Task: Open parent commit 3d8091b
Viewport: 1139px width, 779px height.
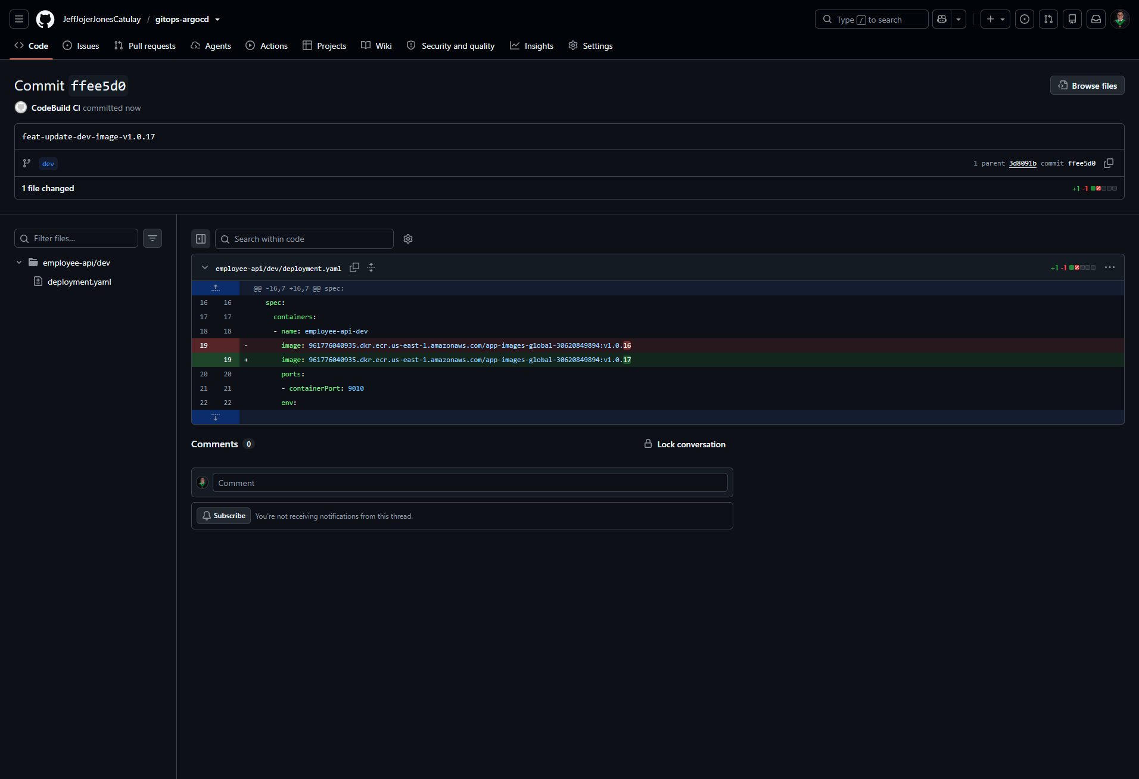Action: pos(1022,163)
